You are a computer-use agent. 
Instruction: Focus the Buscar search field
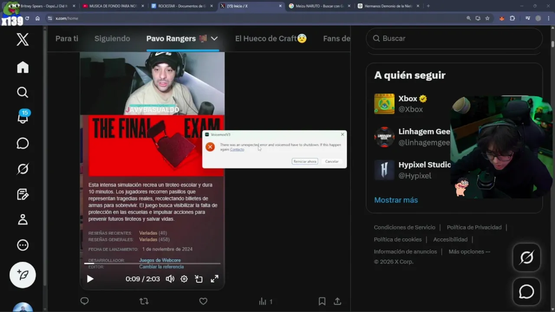pos(454,39)
